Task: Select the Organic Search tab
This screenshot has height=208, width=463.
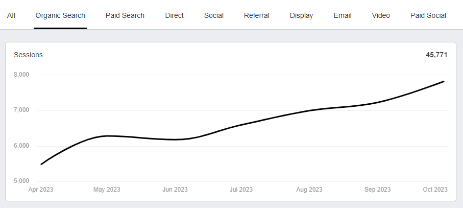Action: coord(60,15)
